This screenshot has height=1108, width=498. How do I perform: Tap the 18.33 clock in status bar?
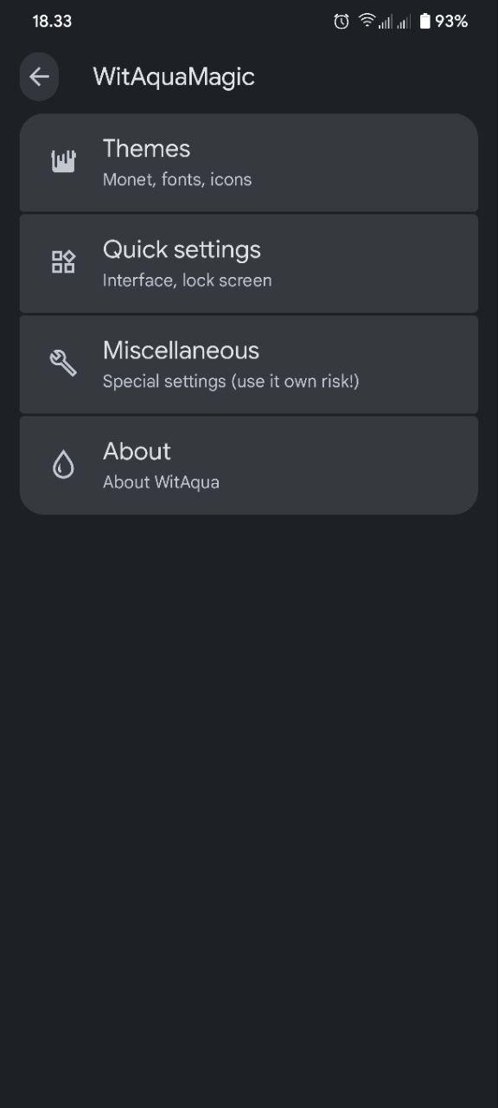pos(52,22)
